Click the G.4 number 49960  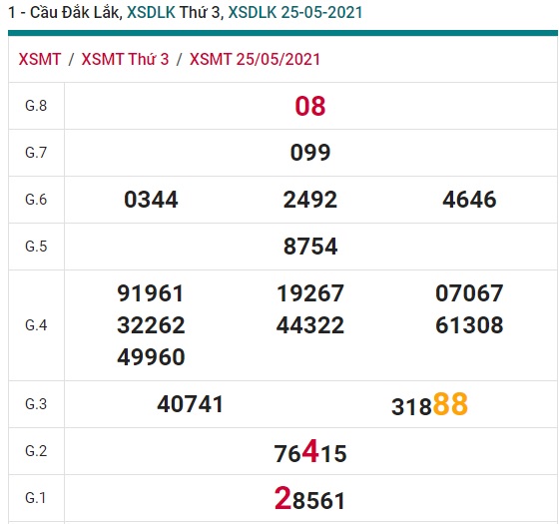(151, 357)
